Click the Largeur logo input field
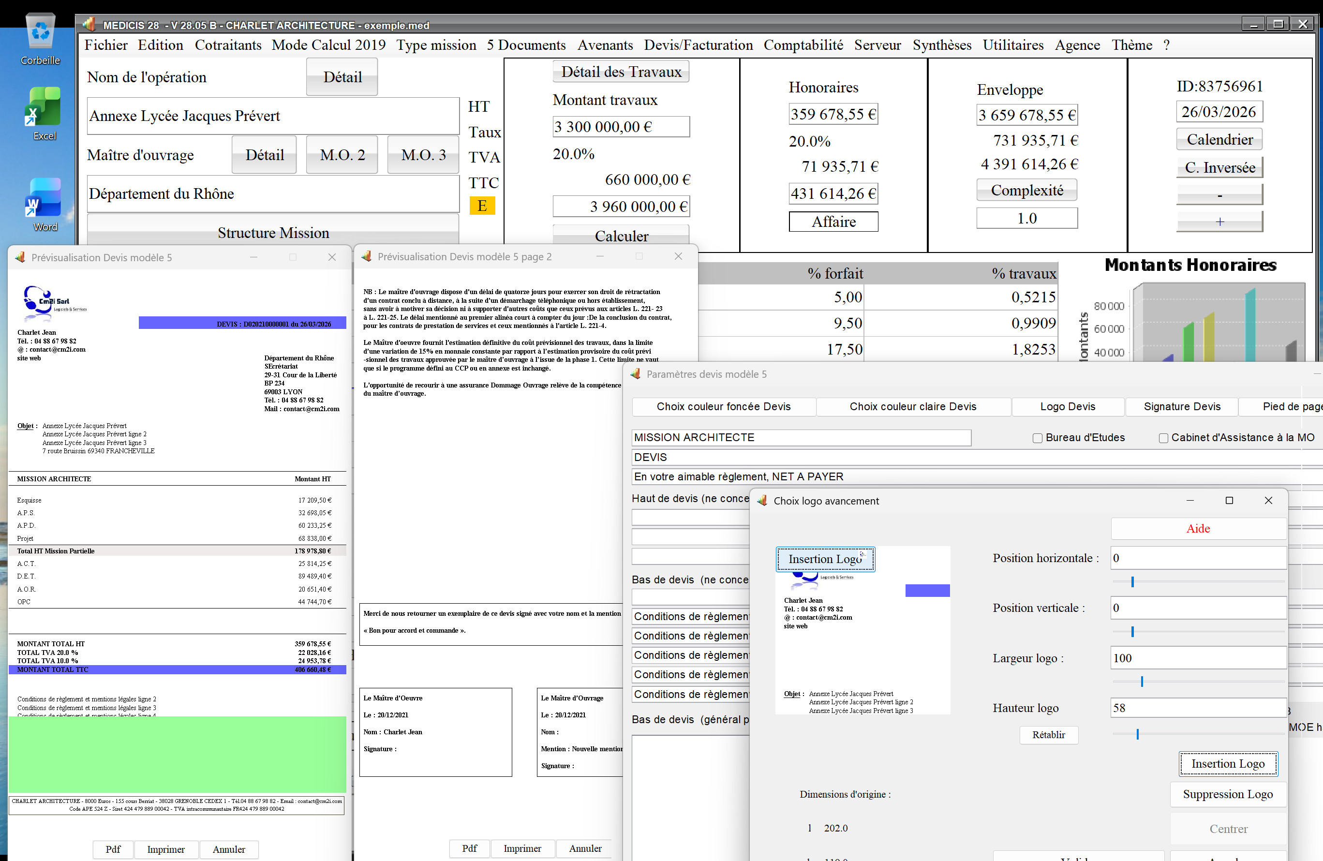1323x861 pixels. pos(1198,657)
